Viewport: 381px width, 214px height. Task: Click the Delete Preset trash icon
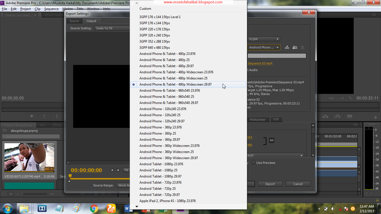point(302,47)
